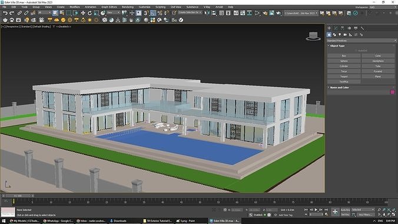Open the Create tab in command panel

329,28
